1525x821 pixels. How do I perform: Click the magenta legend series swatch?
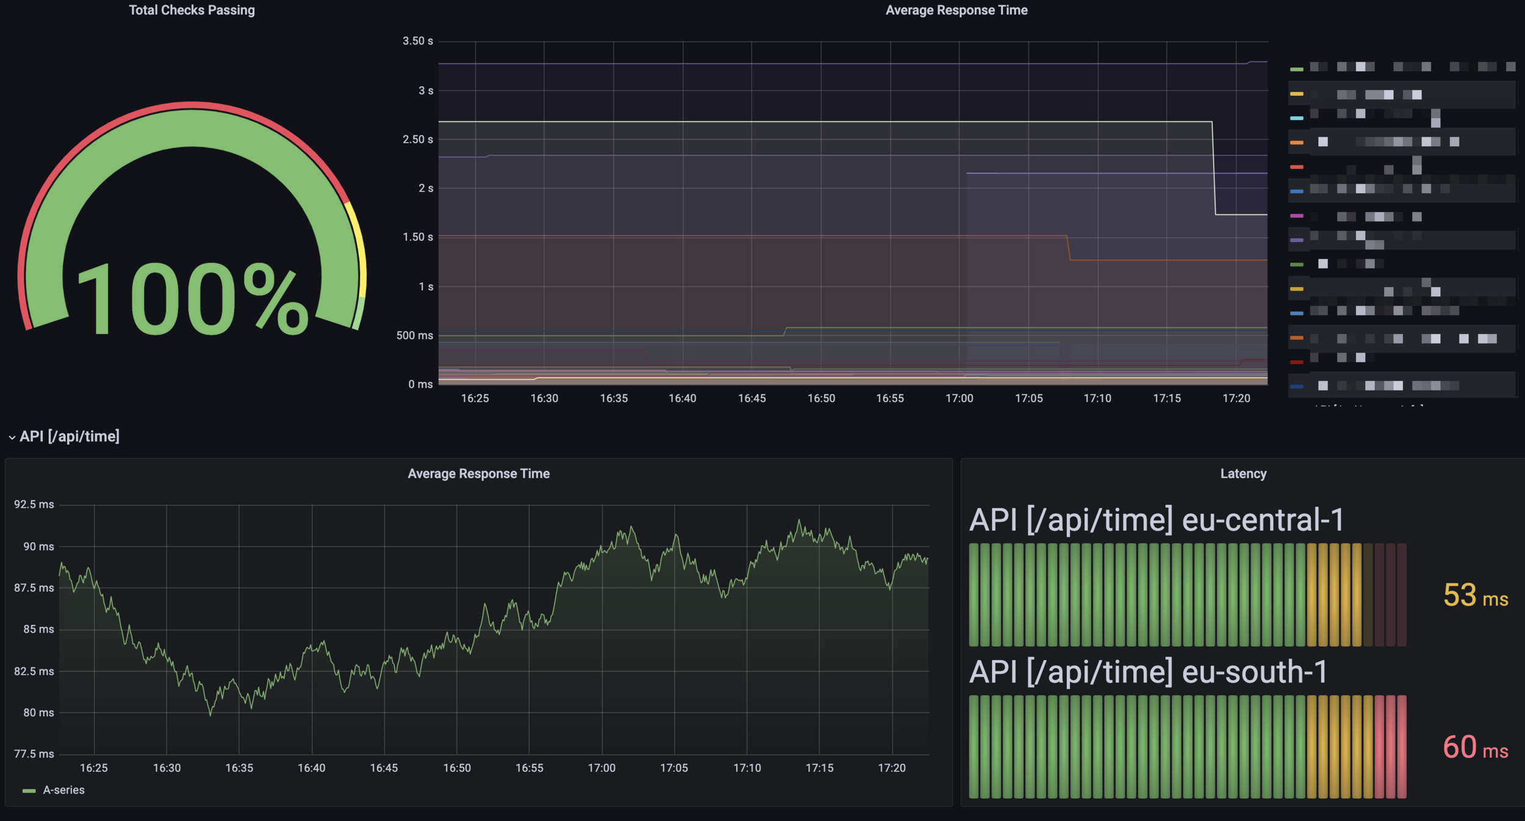point(1296,216)
